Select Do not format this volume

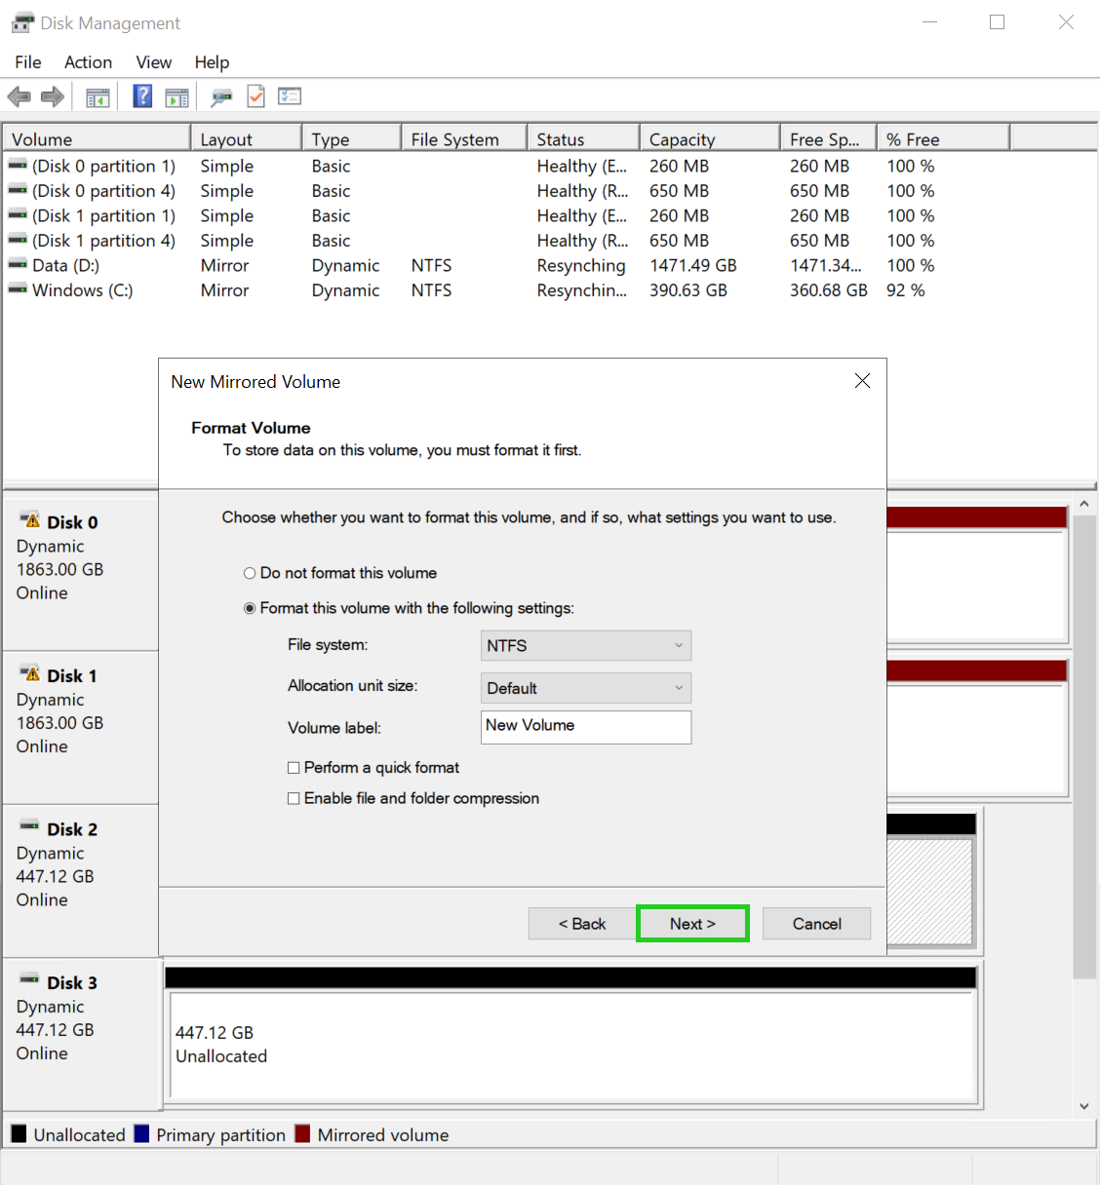(250, 573)
